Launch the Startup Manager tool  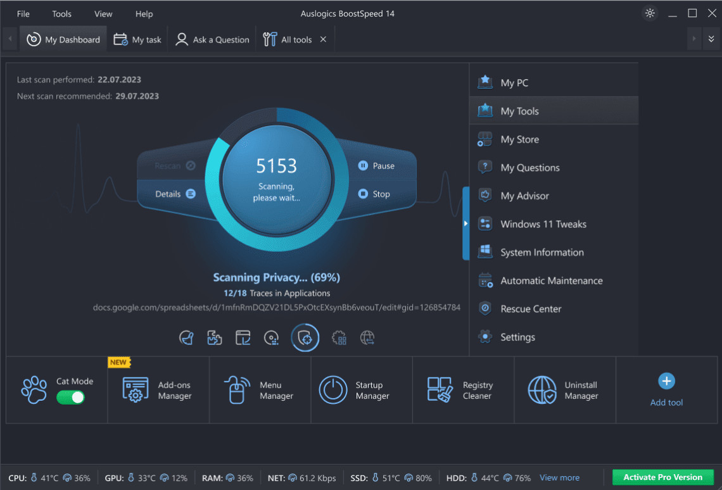(362, 390)
